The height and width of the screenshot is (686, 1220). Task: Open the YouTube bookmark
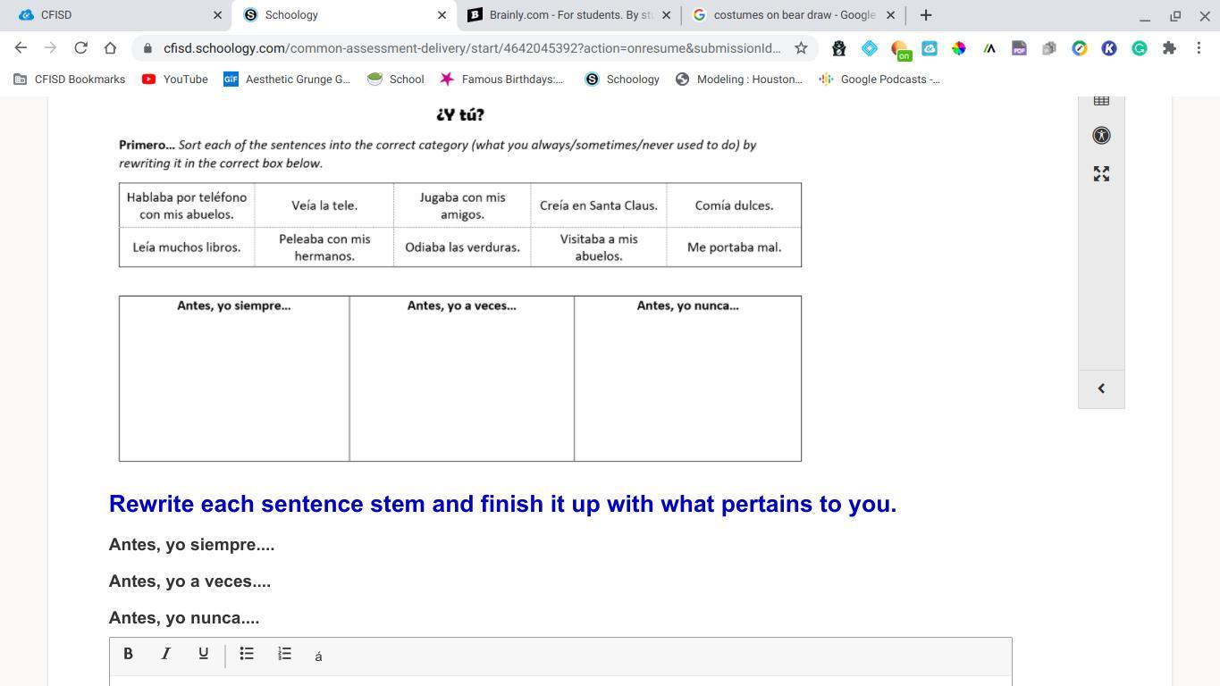click(175, 79)
